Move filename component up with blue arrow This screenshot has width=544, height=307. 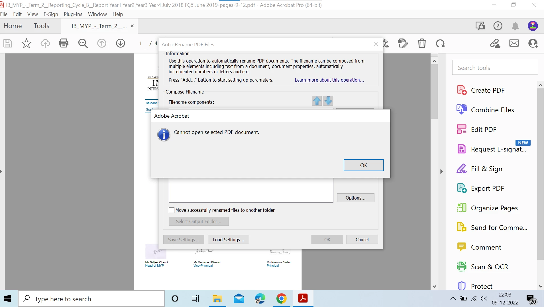[x=317, y=101]
